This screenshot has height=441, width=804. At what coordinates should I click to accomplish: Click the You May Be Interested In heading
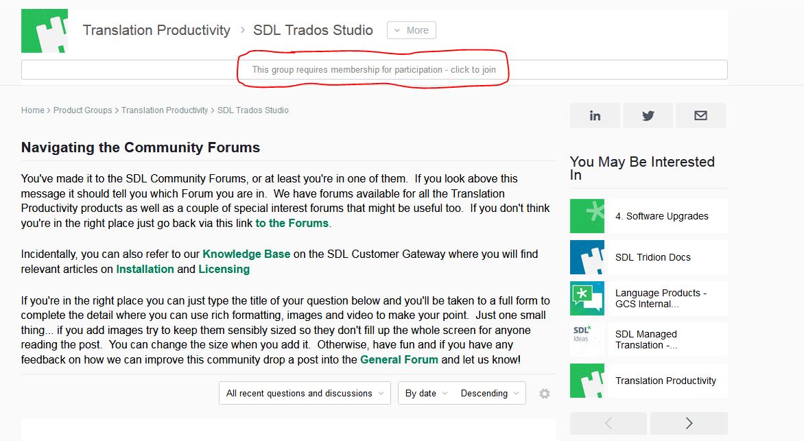point(642,168)
